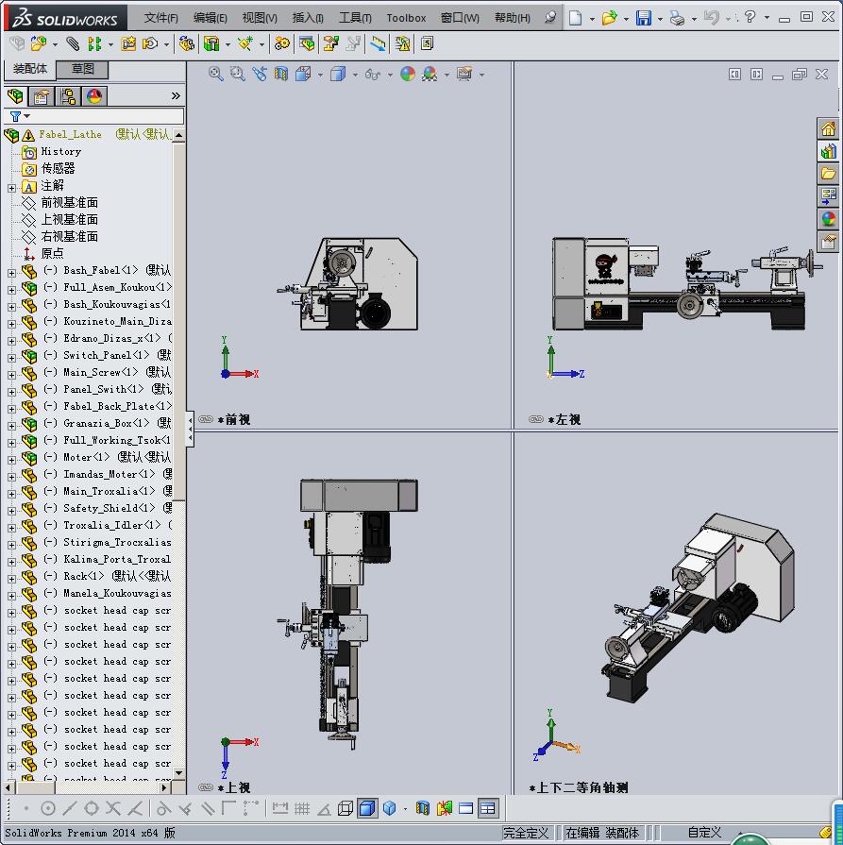Toggle the single-view viewport layout button

465,808
